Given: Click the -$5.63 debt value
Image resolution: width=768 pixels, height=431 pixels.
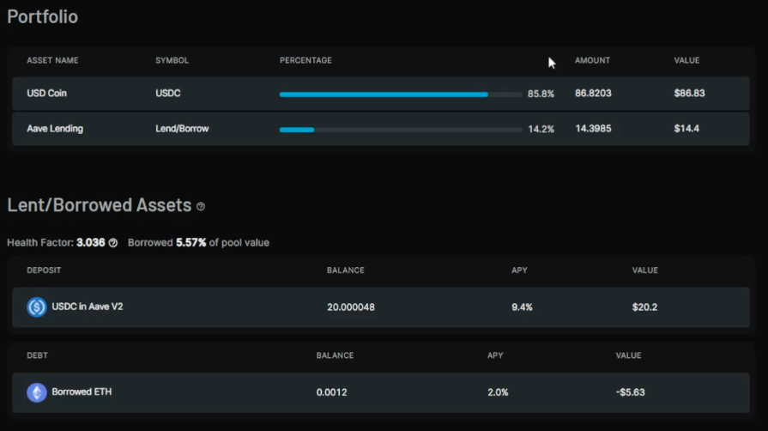Looking at the screenshot, I should tap(631, 392).
